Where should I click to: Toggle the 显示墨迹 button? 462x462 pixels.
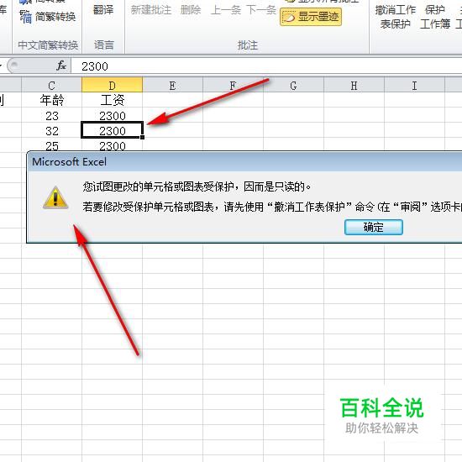(311, 17)
